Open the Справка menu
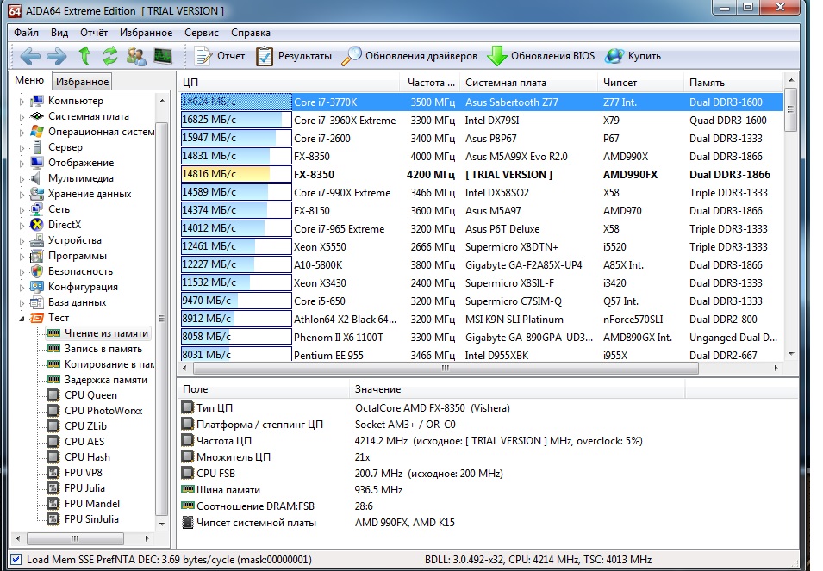Screen dimensions: 823x571 pos(251,33)
